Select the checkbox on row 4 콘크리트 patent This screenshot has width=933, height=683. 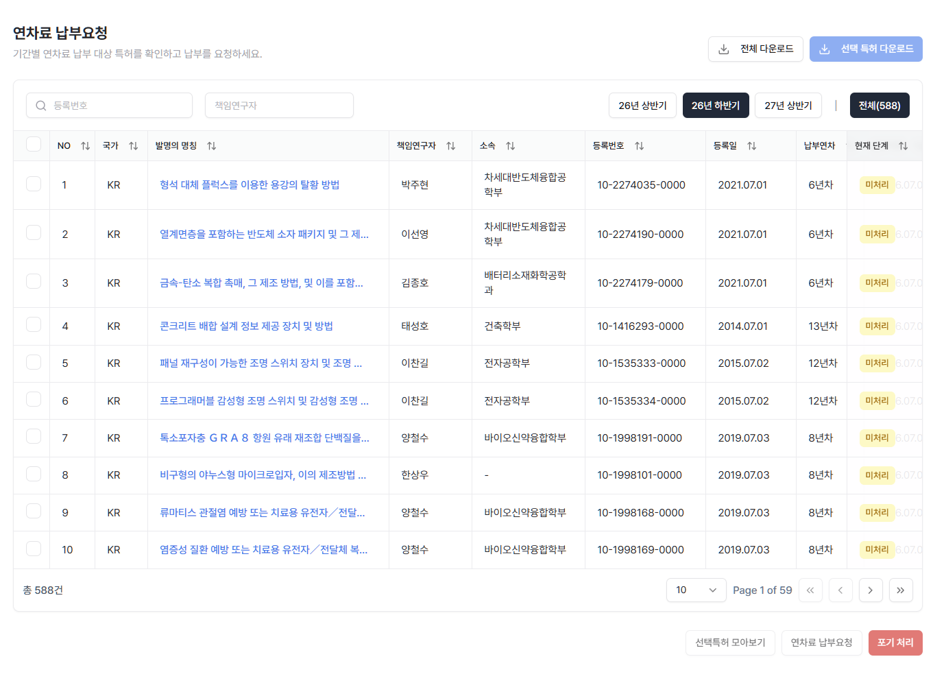point(32,326)
